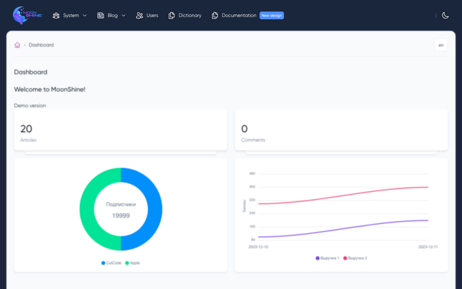Viewport: 462px width, 289px height.
Task: Click the MoonShine logo
Action: 27,15
